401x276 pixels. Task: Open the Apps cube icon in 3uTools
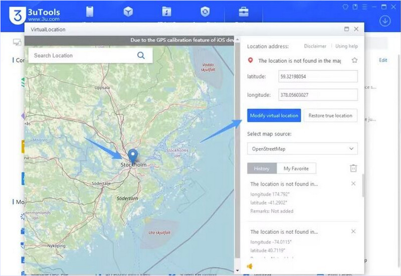click(128, 12)
